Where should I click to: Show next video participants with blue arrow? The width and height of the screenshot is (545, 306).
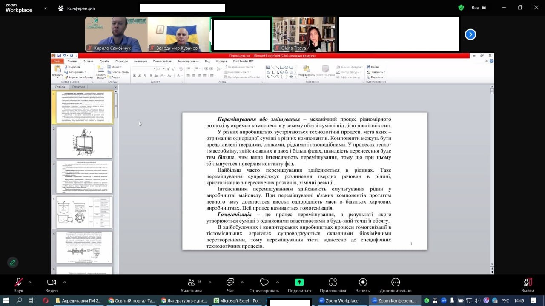click(470, 34)
